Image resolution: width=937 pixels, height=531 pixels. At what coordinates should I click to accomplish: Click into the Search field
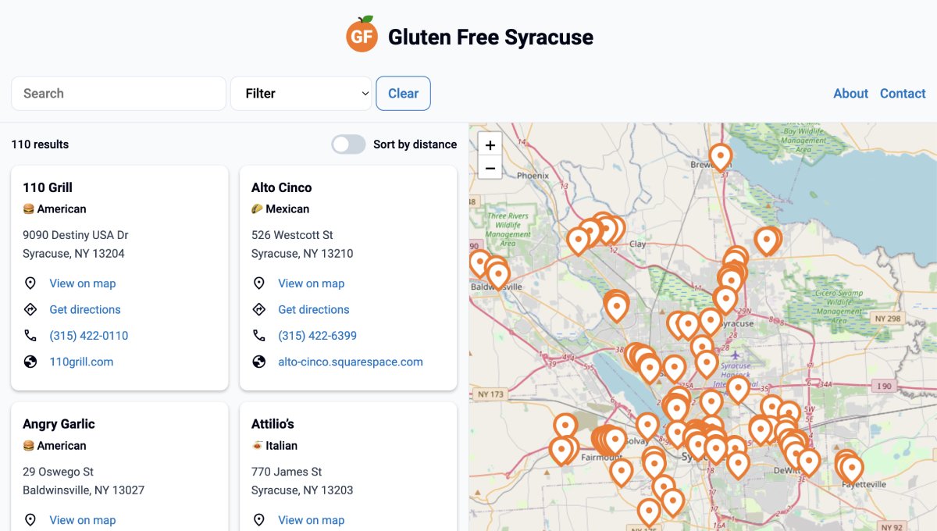pos(119,94)
